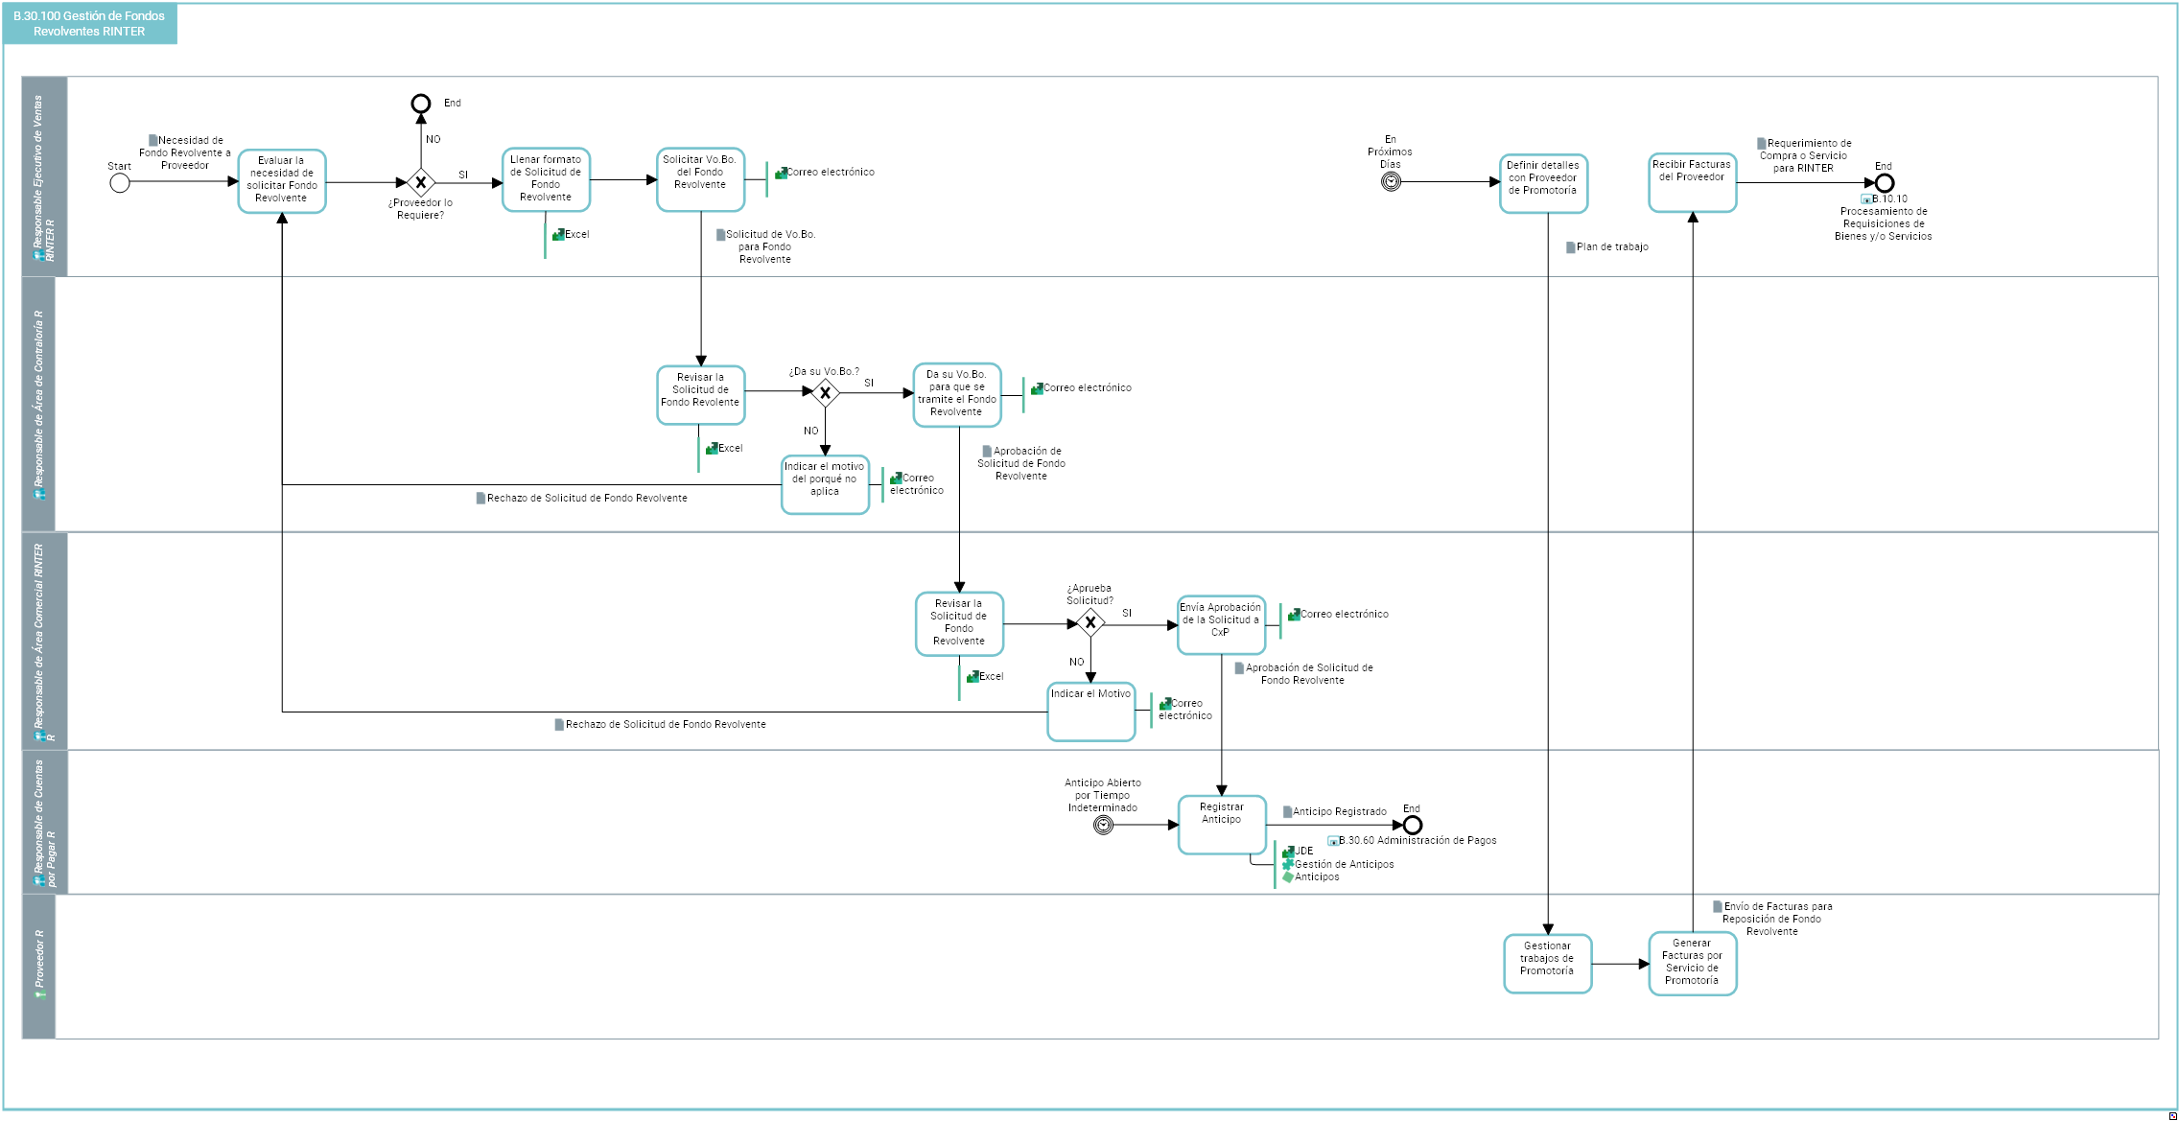The image size is (2179, 1121).
Task: Click Correo electrónico icon beside 'Solicitar Vo.Bo.'
Action: point(781,173)
